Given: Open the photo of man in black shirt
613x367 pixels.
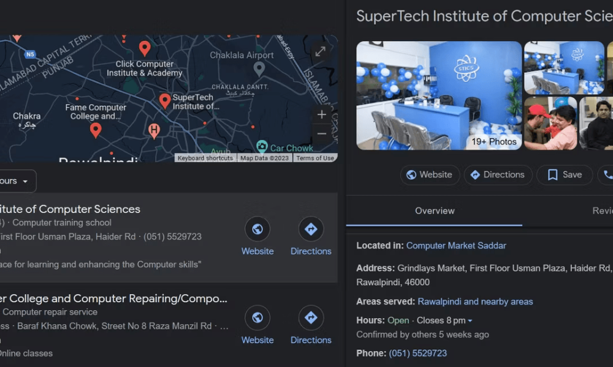Looking at the screenshot, I should [x=596, y=123].
